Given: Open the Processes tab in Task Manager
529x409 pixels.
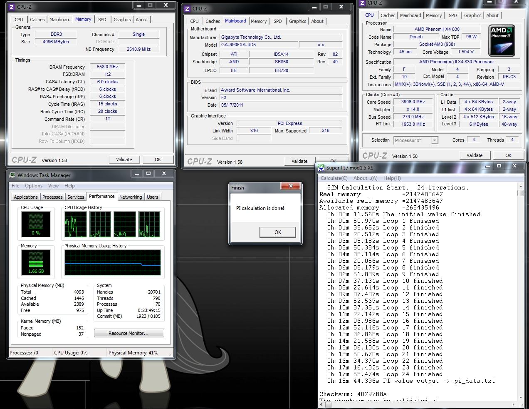Looking at the screenshot, I should (52, 197).
